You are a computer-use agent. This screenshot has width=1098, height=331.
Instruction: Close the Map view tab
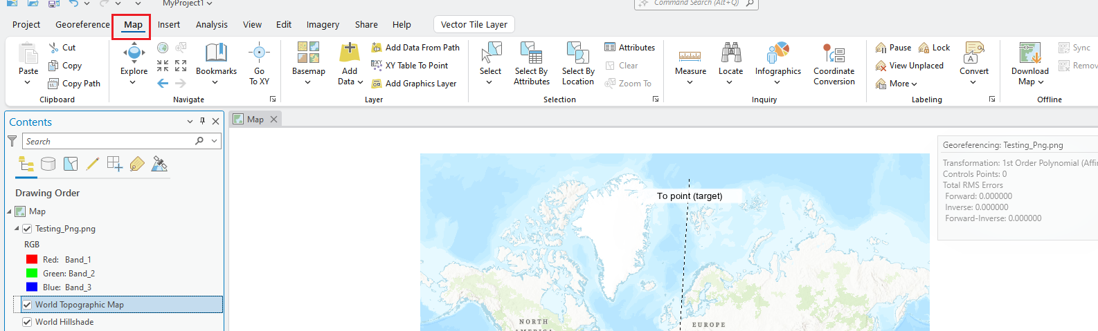273,120
